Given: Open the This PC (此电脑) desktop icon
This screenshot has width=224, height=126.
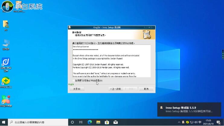Looking at the screenshot, I should pyautogui.click(x=6, y=43).
